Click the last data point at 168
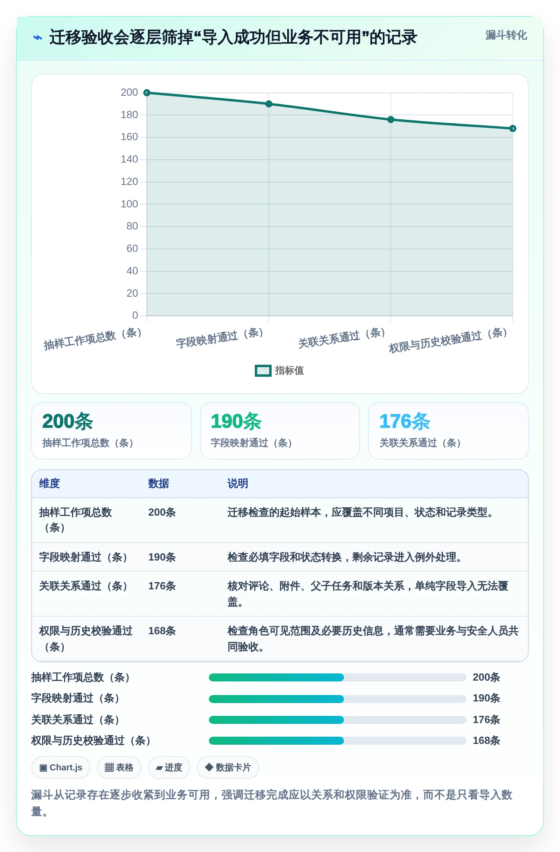Viewport: 560px width, 852px height. coord(513,129)
